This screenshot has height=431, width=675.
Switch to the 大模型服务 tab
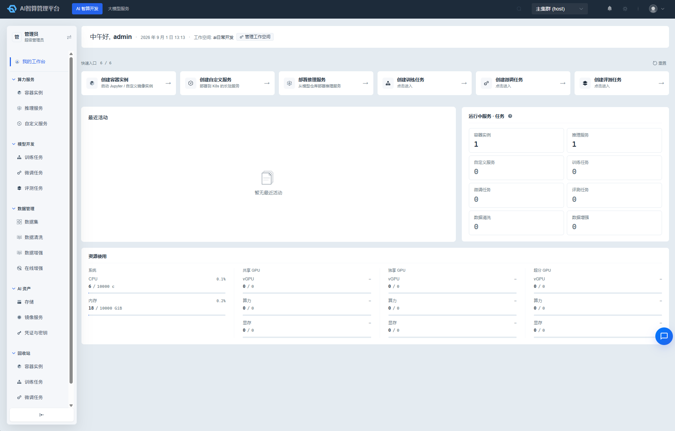[x=118, y=9]
